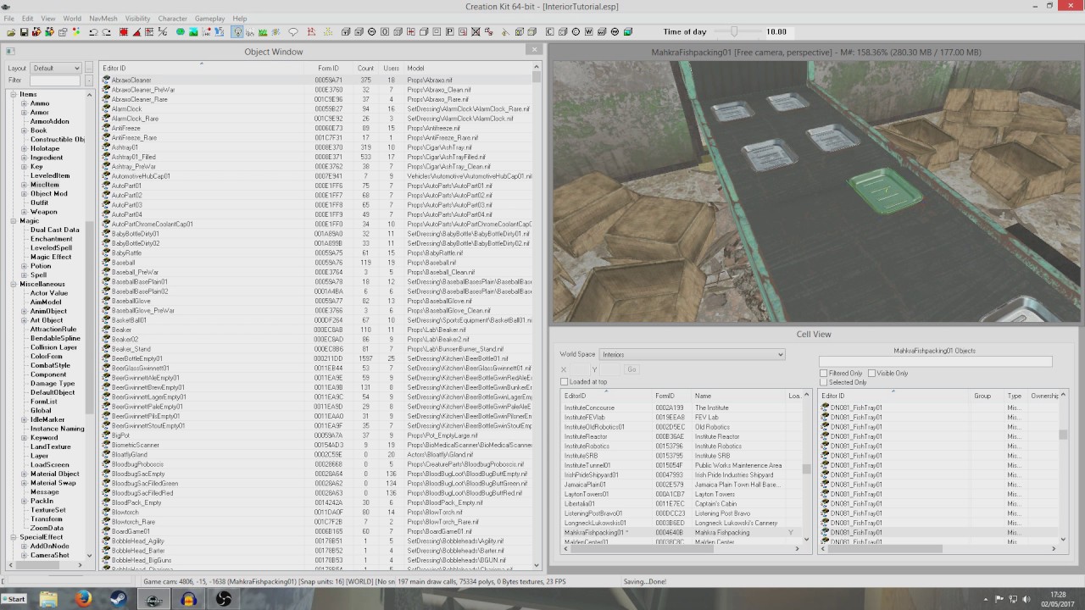Toggle the light bulb brightness icon
The height and width of the screenshot is (610, 1085).
[x=237, y=32]
